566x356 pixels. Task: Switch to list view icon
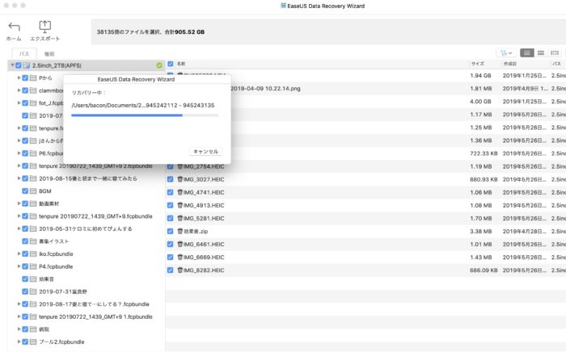(527, 53)
